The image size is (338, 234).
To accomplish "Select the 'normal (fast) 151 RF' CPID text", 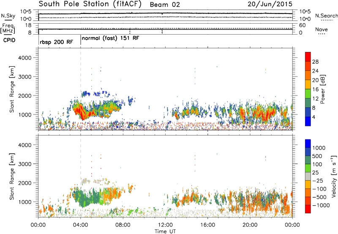I will tap(110, 38).
